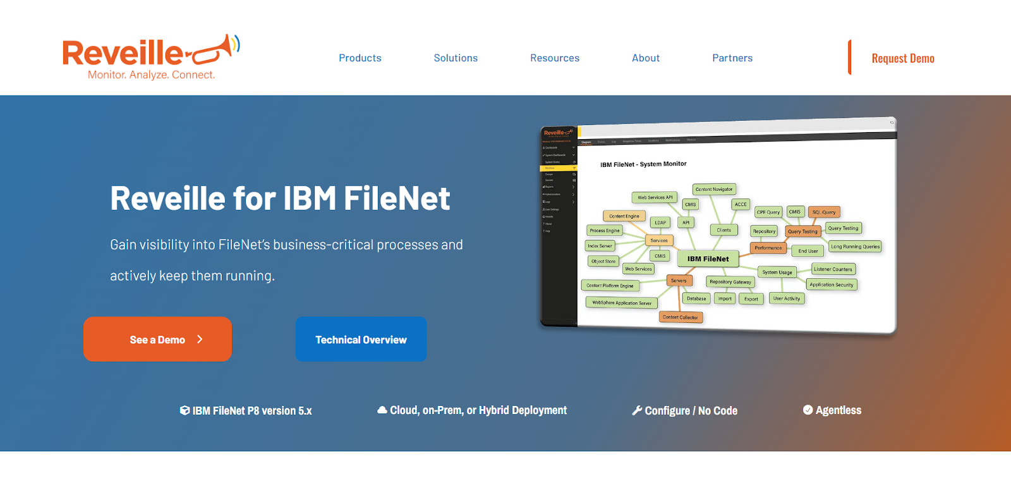Screen dimensions: 1011x483
Task: Select the End User node
Action: coord(808,251)
